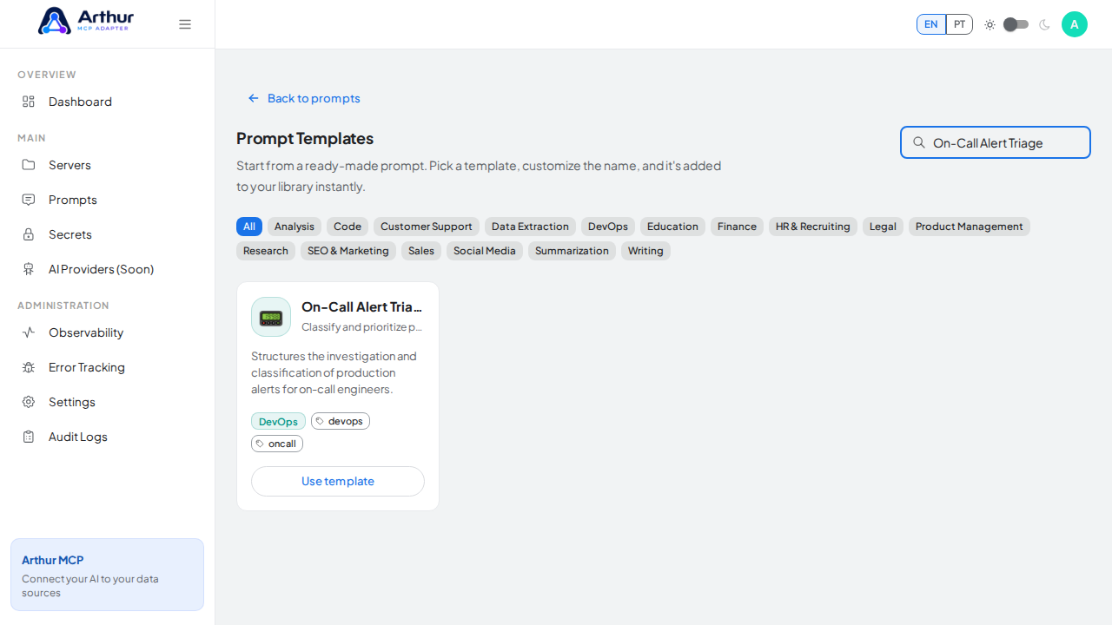Switch language to EN
This screenshot has width=1112, height=625.
coord(931,24)
